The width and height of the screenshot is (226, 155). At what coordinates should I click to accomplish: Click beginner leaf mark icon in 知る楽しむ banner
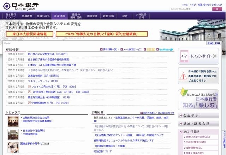click(184, 92)
